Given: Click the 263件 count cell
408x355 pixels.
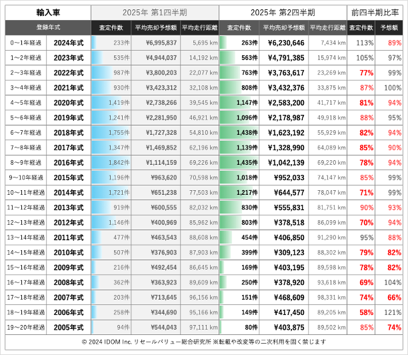Looking at the screenshot, I should (239, 43).
